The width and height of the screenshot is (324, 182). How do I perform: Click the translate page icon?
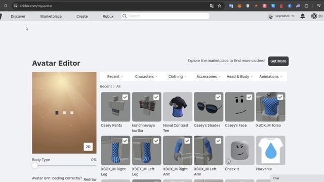[212, 6]
